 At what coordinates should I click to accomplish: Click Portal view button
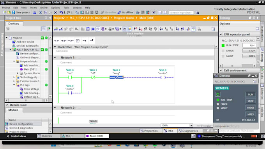pos(16,136)
